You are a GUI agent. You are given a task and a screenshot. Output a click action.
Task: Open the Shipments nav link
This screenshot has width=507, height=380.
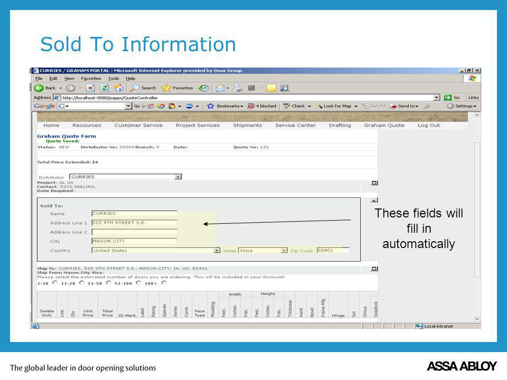coord(247,125)
